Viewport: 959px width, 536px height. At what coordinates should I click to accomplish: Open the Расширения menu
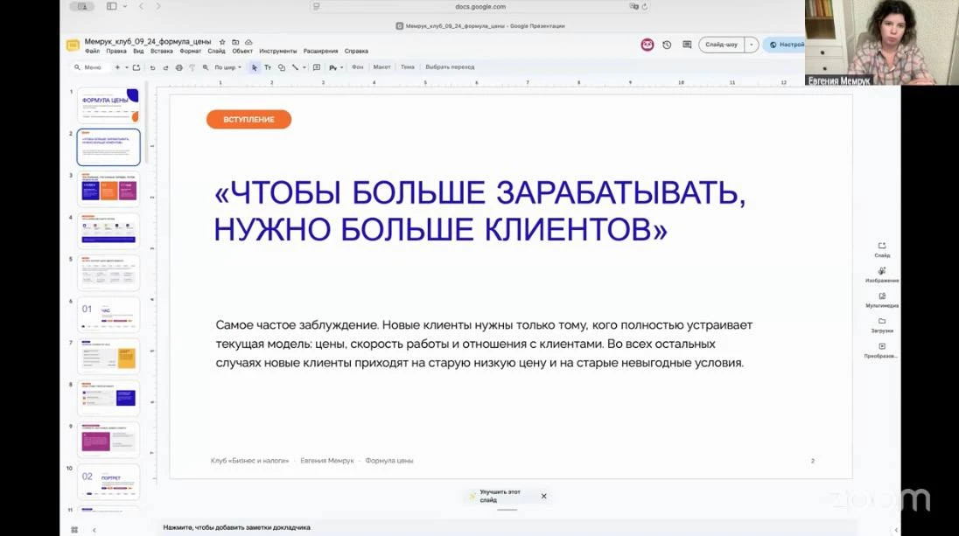[x=320, y=52]
